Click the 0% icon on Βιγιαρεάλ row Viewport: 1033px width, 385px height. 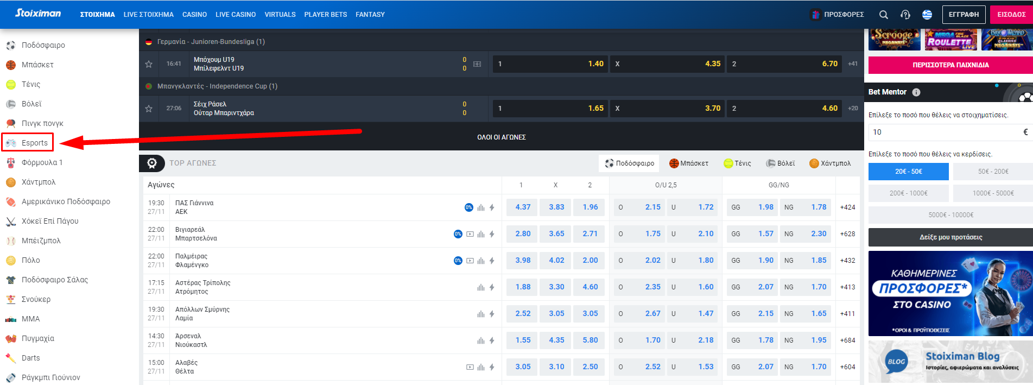click(458, 234)
